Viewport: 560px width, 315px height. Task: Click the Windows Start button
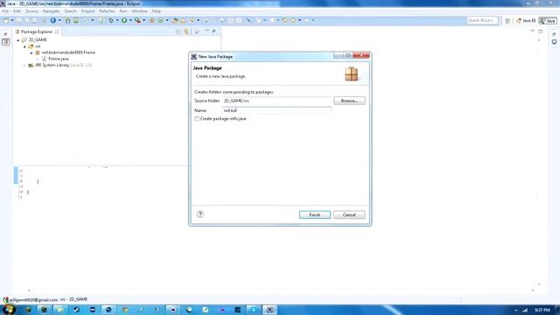[9, 309]
